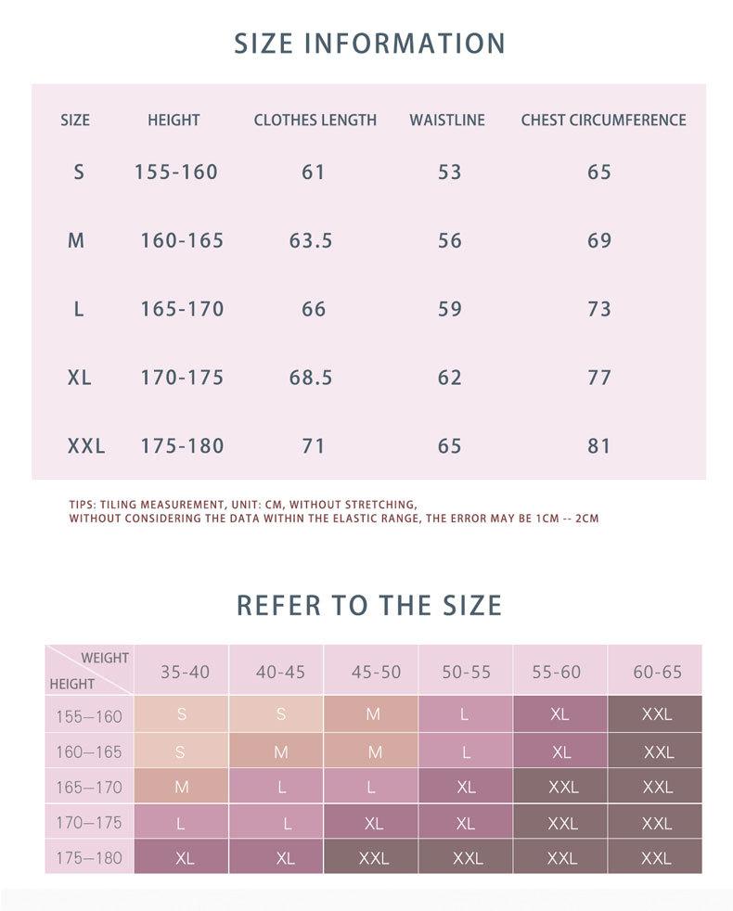
Task: Click the WEIGHT/HEIGHT corner cell
Action: tap(90, 670)
